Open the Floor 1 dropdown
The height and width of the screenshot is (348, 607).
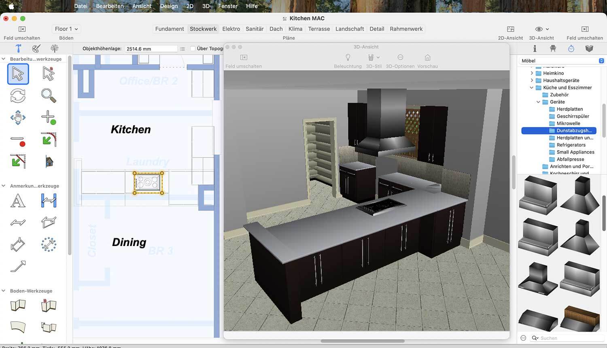tap(66, 29)
